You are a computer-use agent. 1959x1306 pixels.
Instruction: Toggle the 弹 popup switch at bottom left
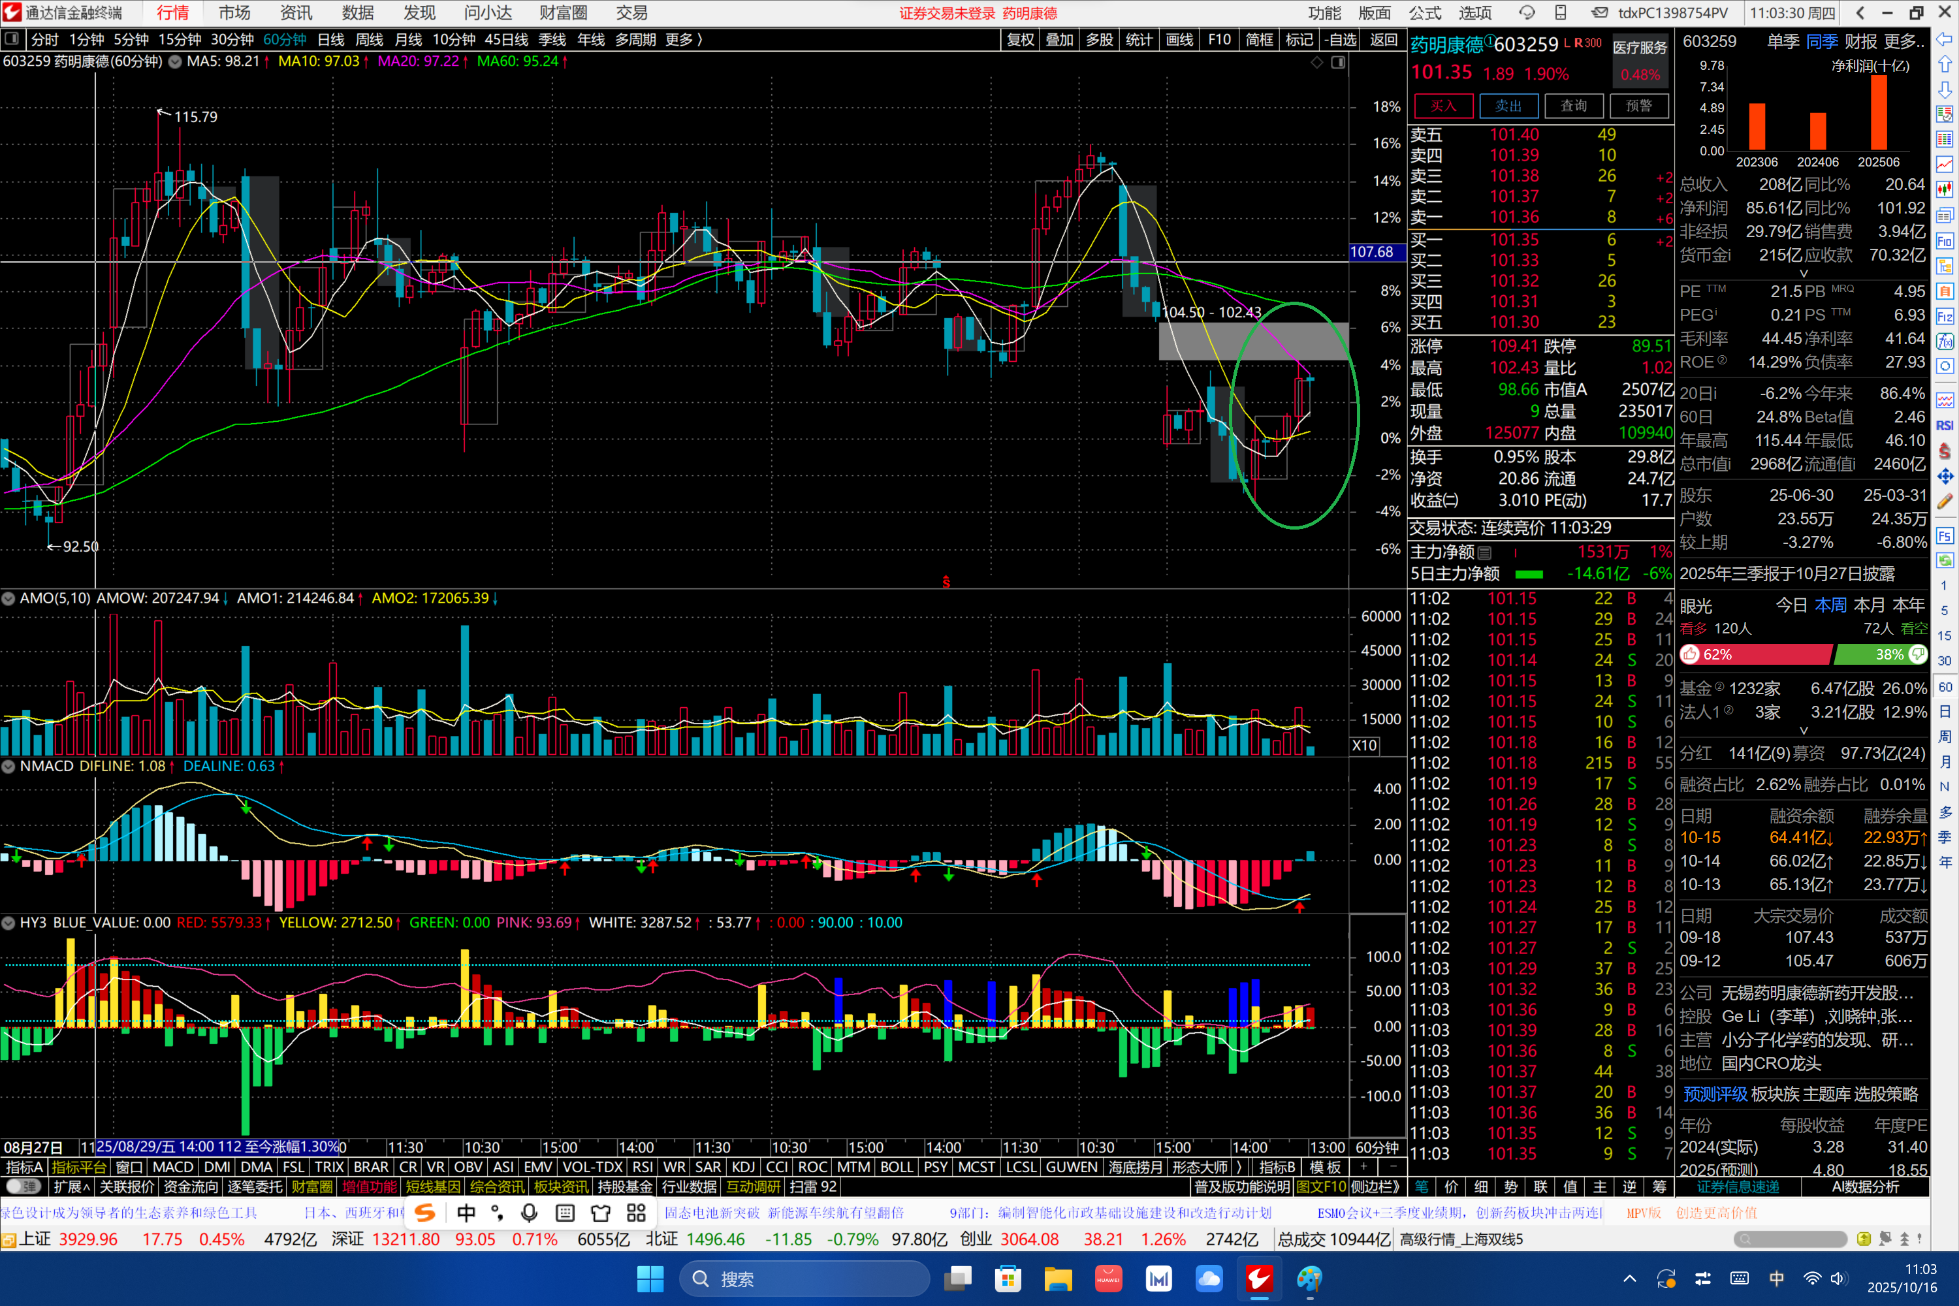(22, 1186)
